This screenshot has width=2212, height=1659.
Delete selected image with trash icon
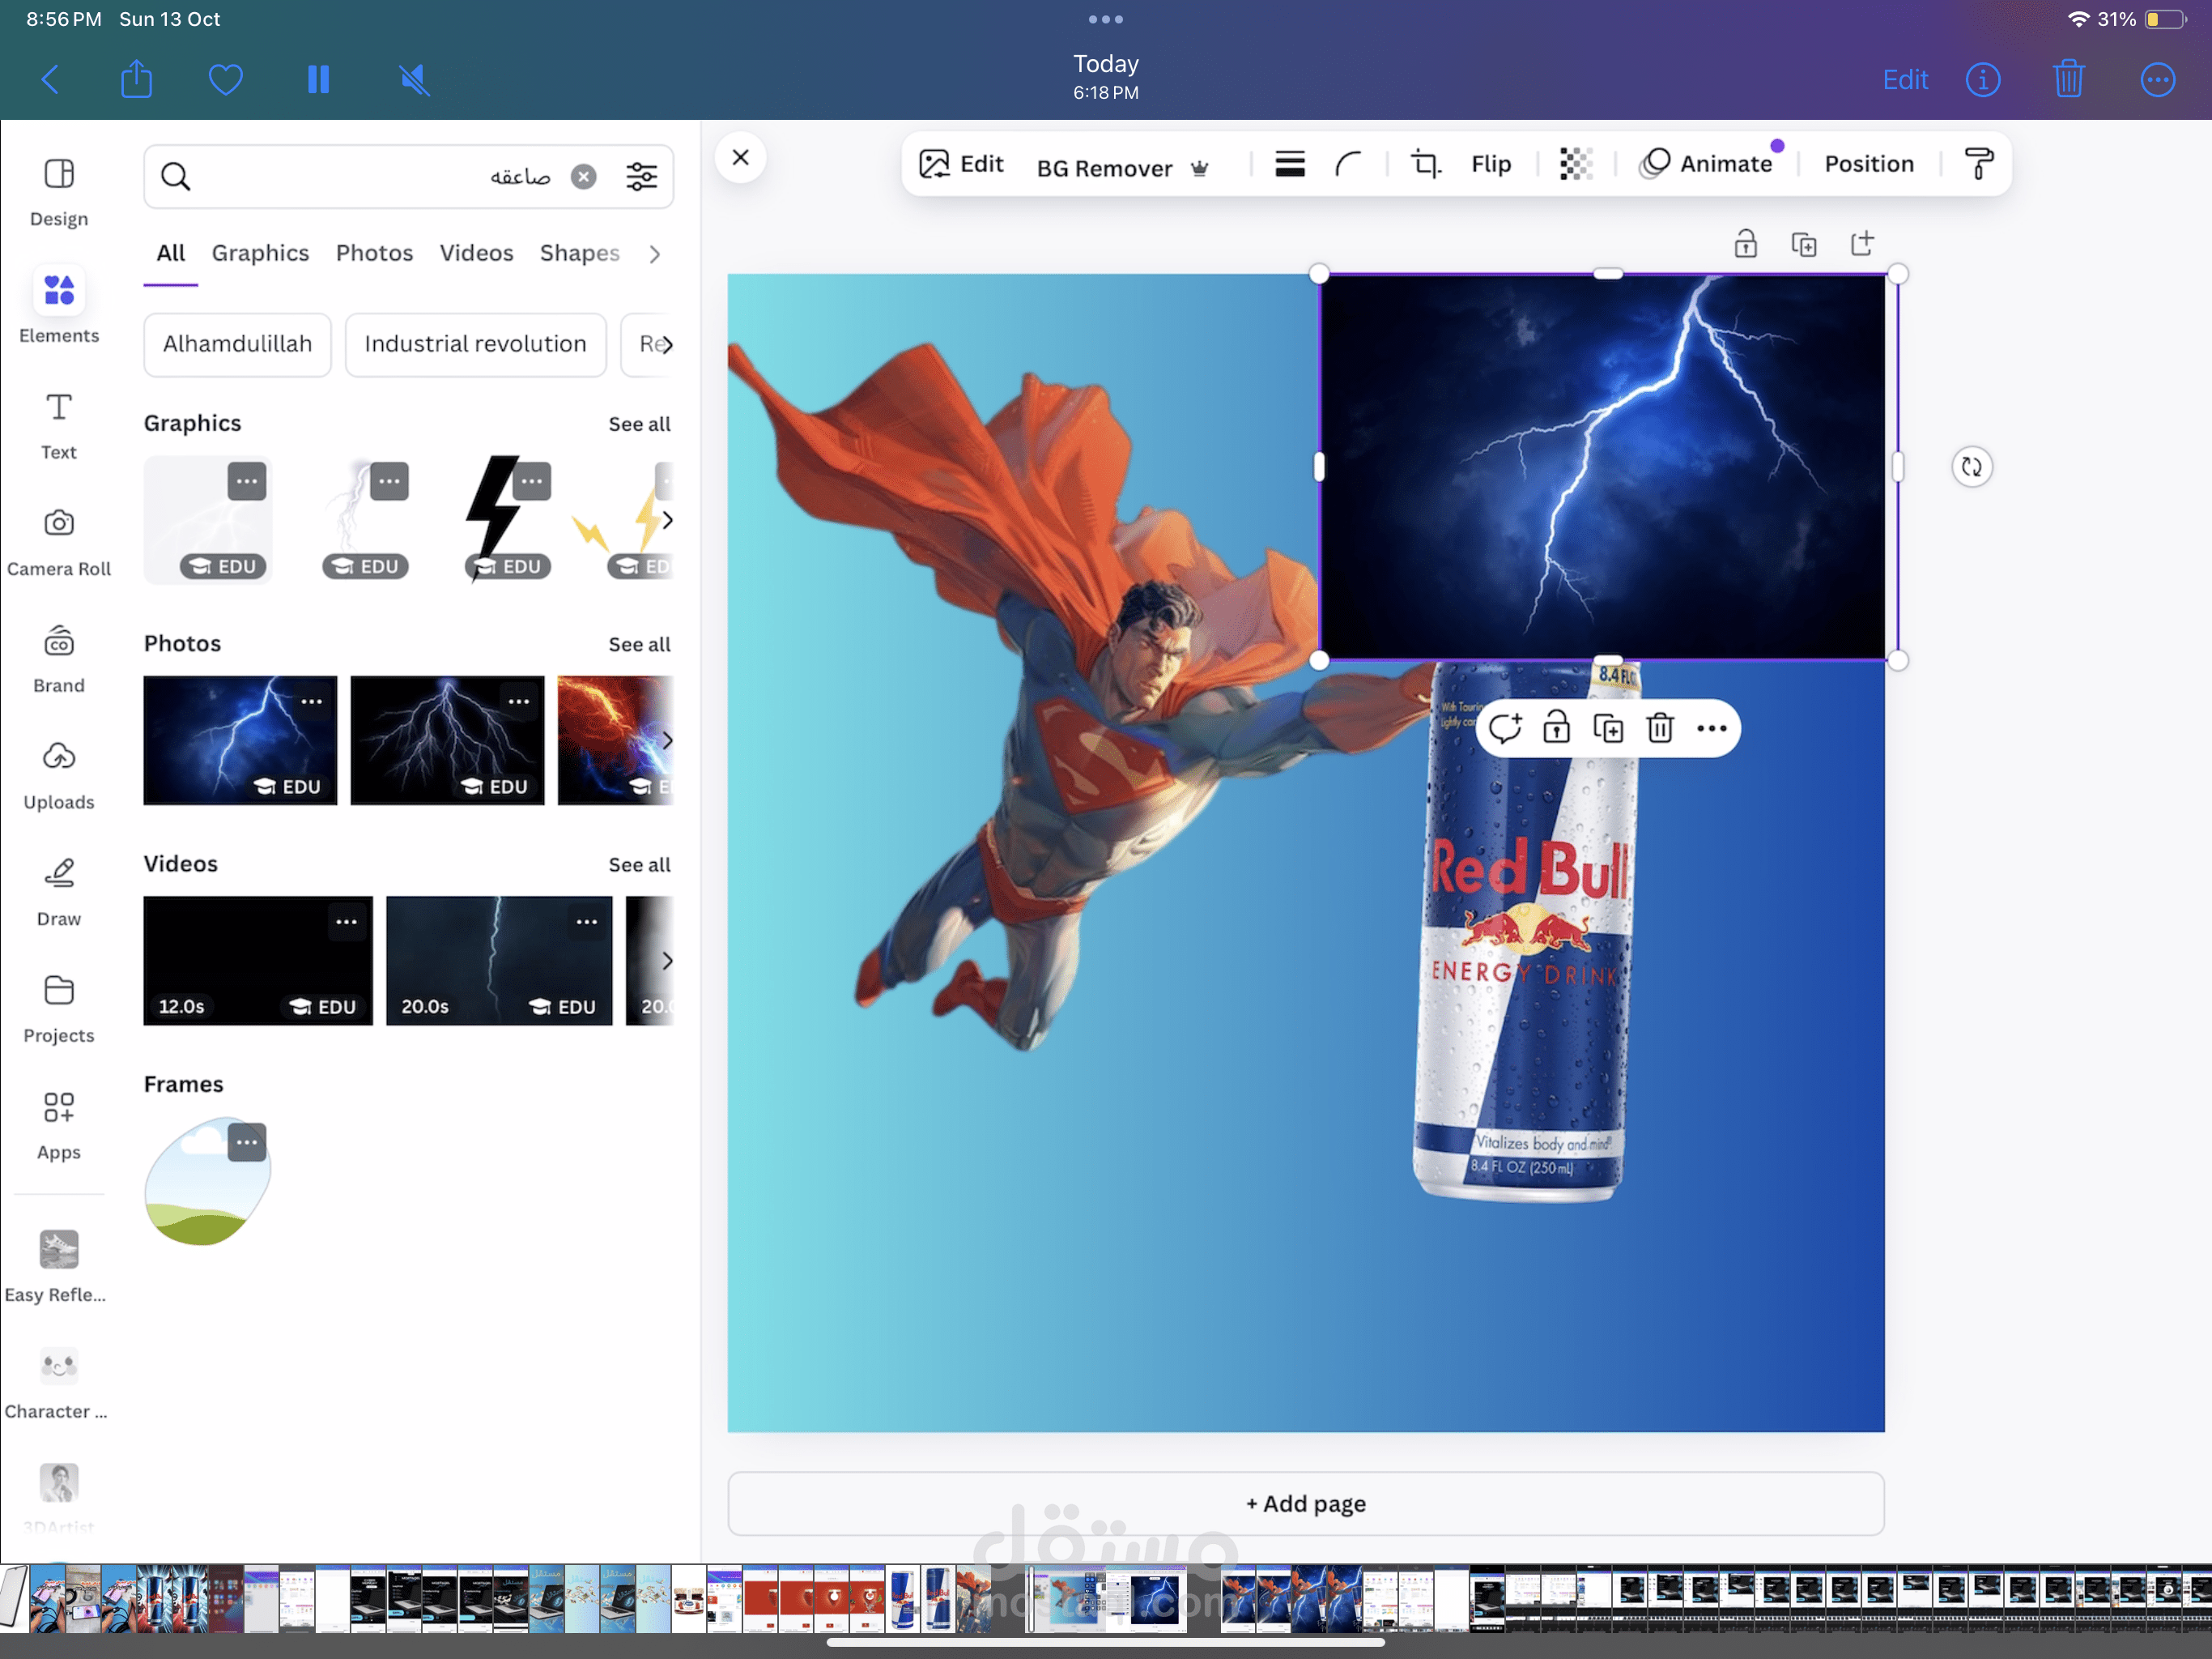tap(1660, 728)
